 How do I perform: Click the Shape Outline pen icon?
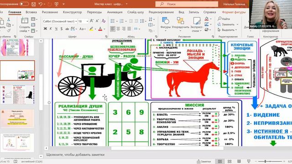[207, 24]
